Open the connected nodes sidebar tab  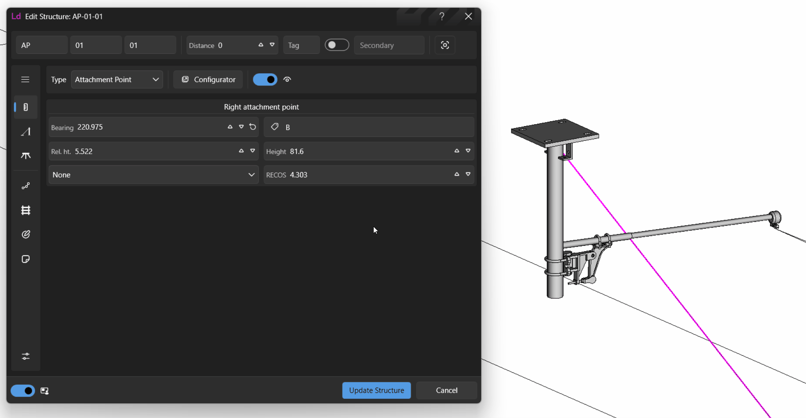tap(26, 186)
